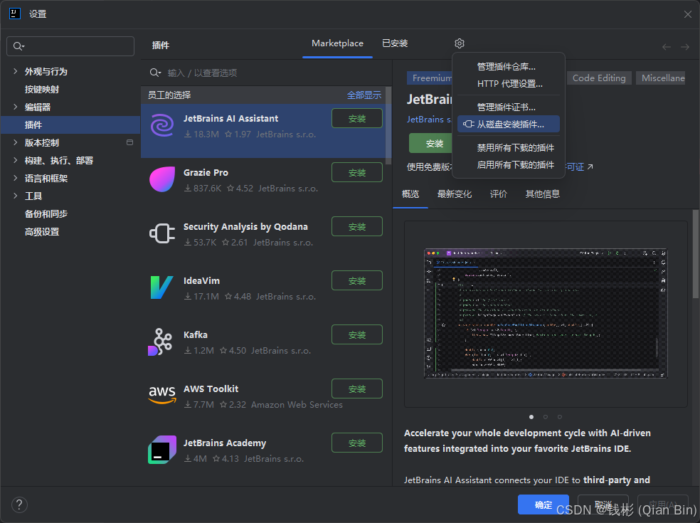Open the 其他信息 detail tab
Viewport: 700px width, 523px height.
542,194
